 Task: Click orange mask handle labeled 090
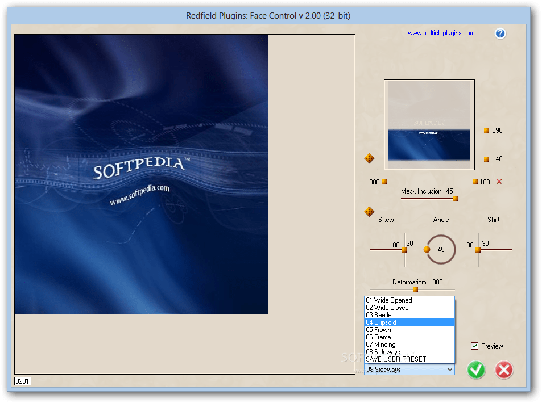click(x=486, y=131)
